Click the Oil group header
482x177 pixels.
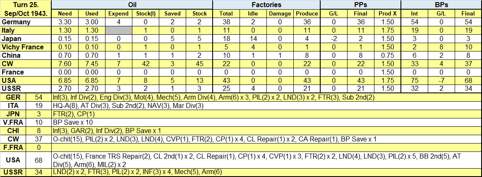(132, 5)
